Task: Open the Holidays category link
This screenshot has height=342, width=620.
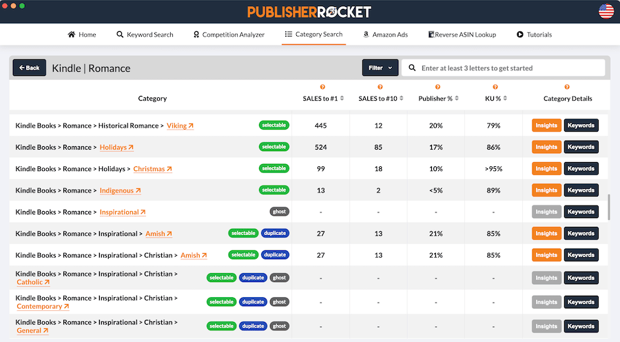Action: coord(116,148)
